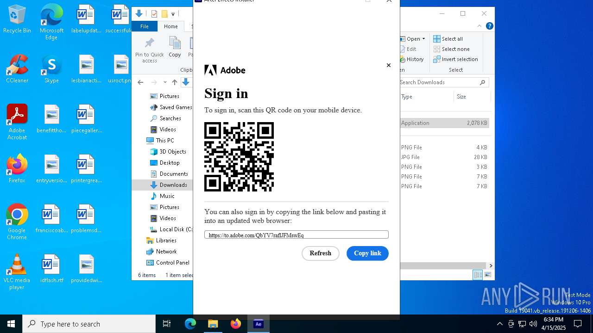The height and width of the screenshot is (333, 593).
Task: Select problemsd... Word document on desktop
Action: [86, 219]
